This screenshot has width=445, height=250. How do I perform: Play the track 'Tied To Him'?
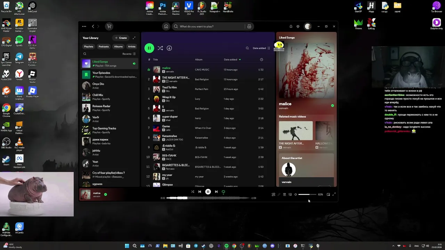(x=169, y=87)
